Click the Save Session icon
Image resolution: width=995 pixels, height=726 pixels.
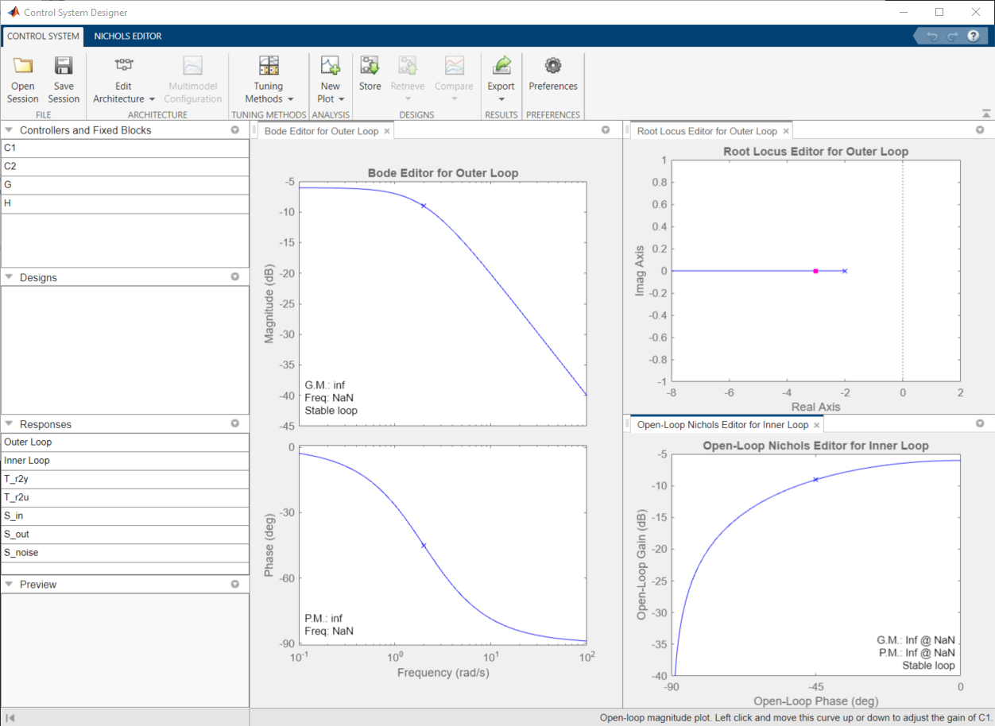(64, 66)
